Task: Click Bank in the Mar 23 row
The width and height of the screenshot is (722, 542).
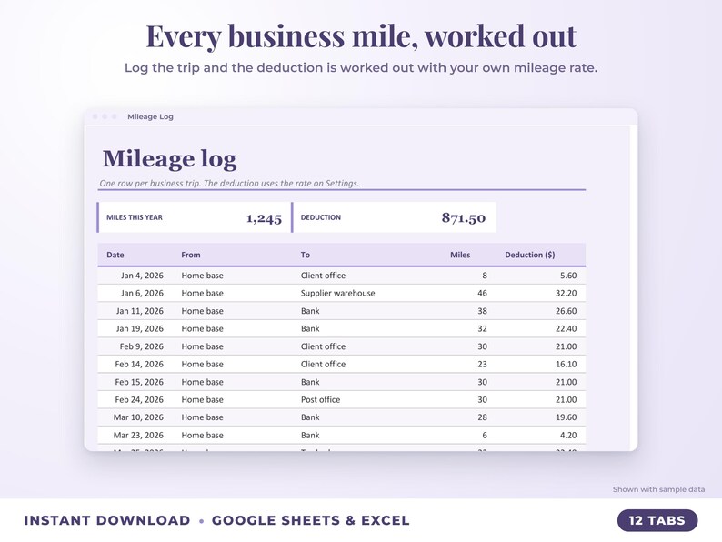Action: click(310, 436)
